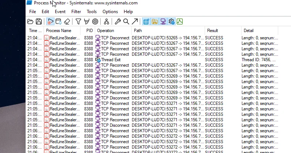Open the Filter menu
Screen dimensions: 291x153
click(x=76, y=12)
